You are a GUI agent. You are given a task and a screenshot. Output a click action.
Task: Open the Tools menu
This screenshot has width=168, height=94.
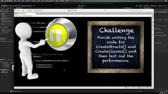57,1
